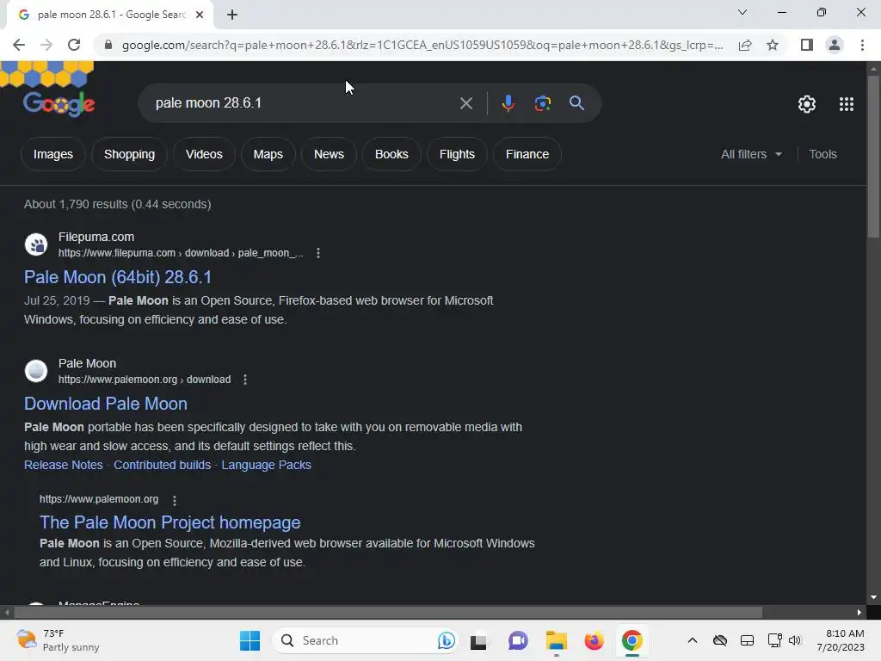Open the Google apps grid

point(847,104)
